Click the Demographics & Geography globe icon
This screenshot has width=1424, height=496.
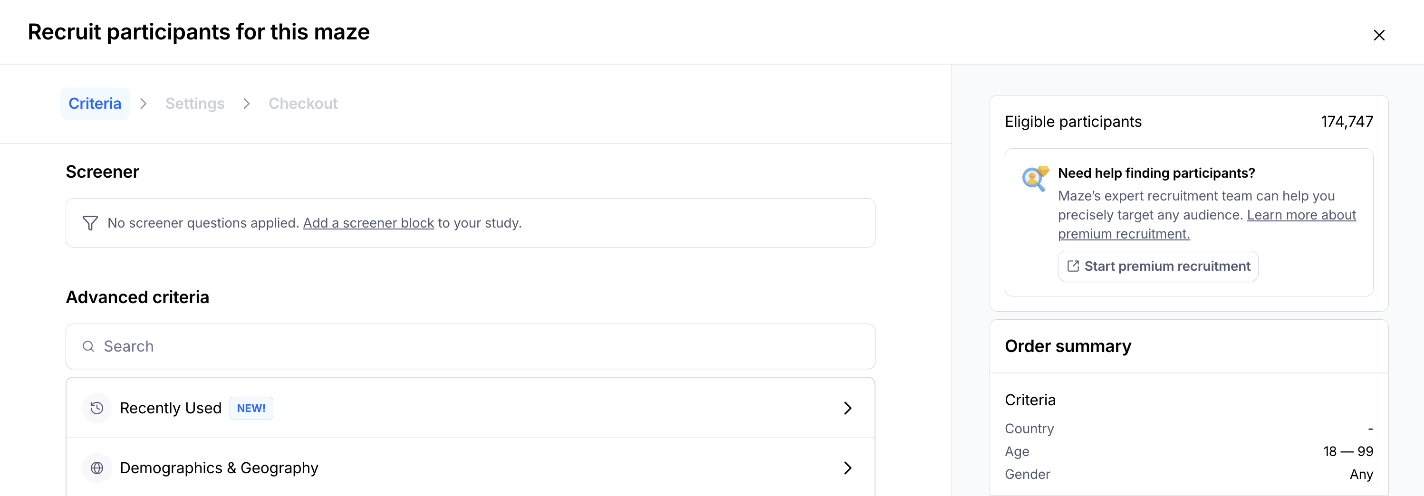pos(97,468)
